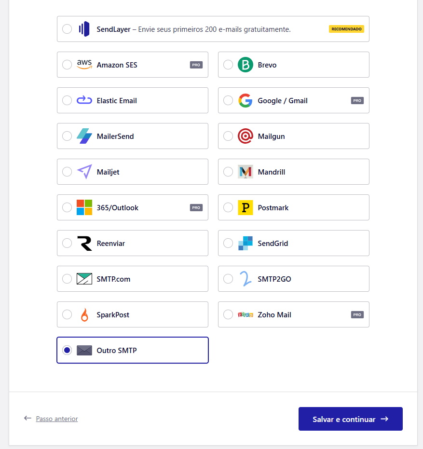Open the Passo anterior link
Screen dimensions: 423x449
point(56,419)
